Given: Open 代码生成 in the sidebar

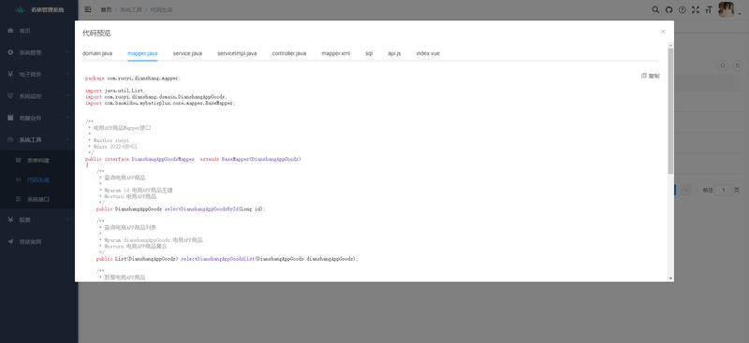Looking at the screenshot, I should [38, 179].
